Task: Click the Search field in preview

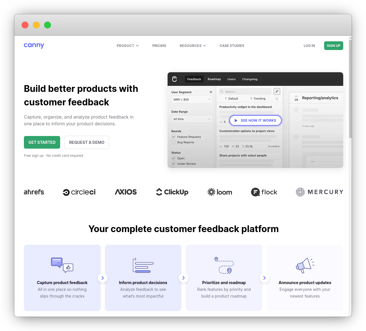Action: [x=245, y=92]
